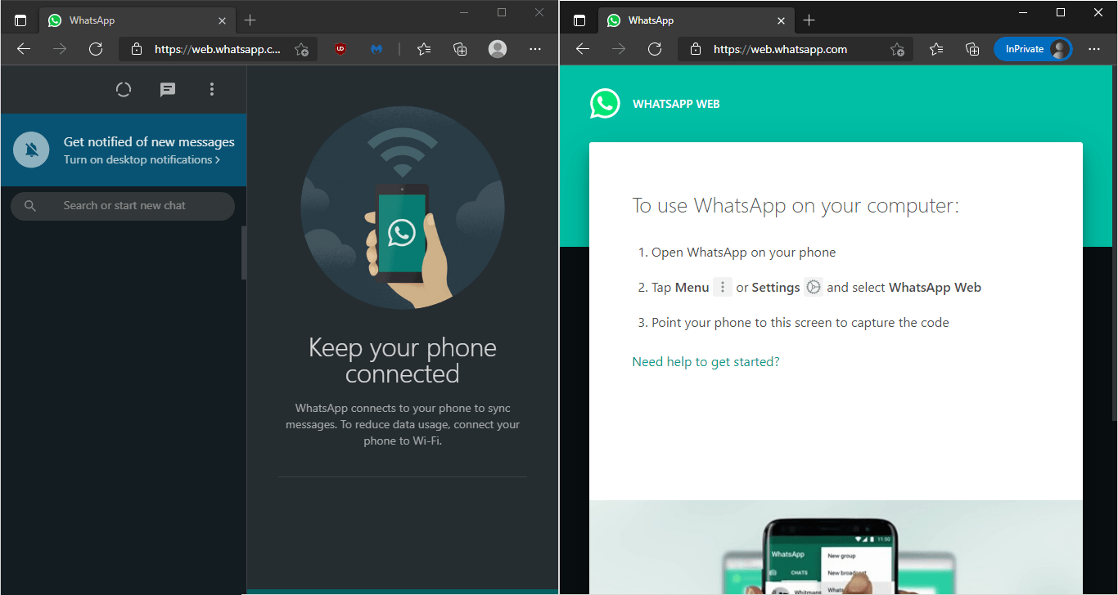This screenshot has width=1118, height=595.
Task: Go back in the InPrivate window
Action: pyautogui.click(x=583, y=49)
